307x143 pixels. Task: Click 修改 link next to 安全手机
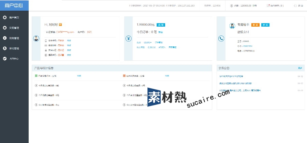tap(69, 41)
